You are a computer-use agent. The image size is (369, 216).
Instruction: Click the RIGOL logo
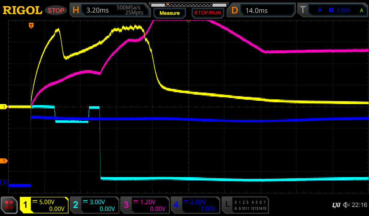pyautogui.click(x=22, y=10)
